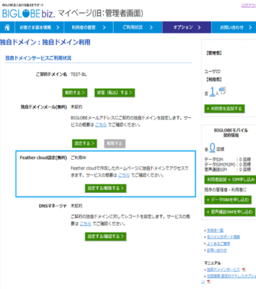Click the BIGLOBE biz. logo
This screenshot has height=289, width=256.
(28, 13)
